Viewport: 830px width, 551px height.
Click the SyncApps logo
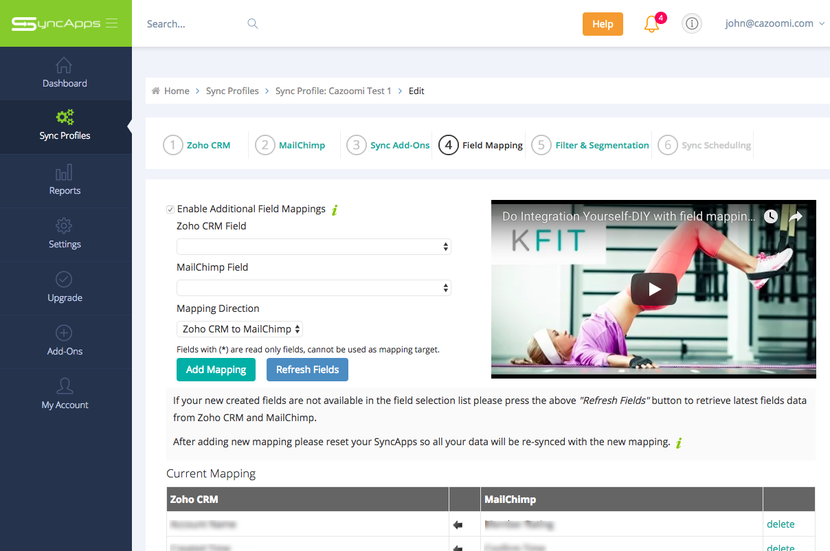pos(56,23)
